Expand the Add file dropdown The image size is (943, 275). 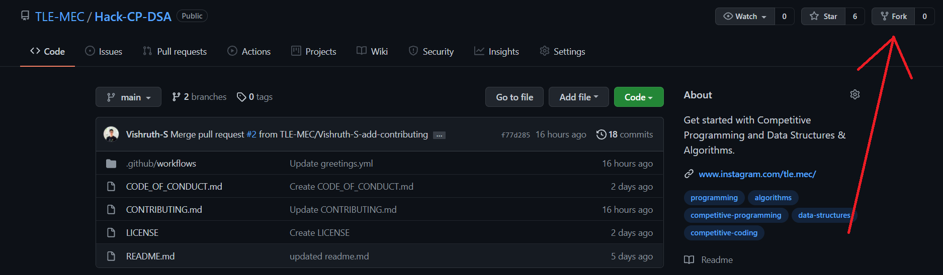[579, 97]
